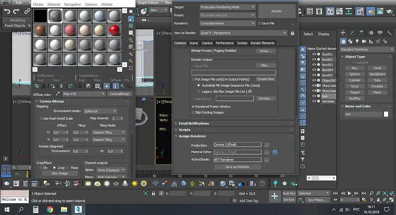The width and height of the screenshot is (396, 215).
Task: Select the Cameras category icon
Action: (364, 41)
